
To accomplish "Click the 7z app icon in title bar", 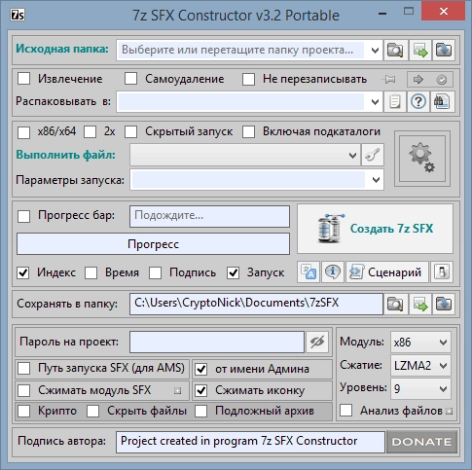I will click(x=18, y=15).
